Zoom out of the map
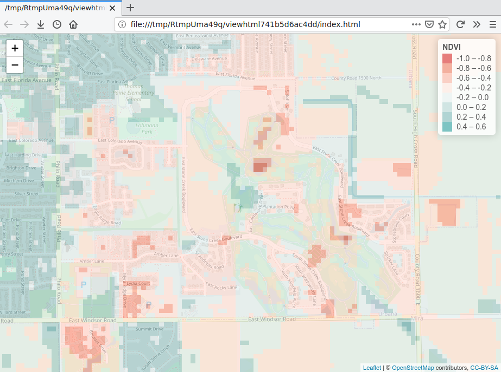This screenshot has height=372, width=501. pos(15,65)
